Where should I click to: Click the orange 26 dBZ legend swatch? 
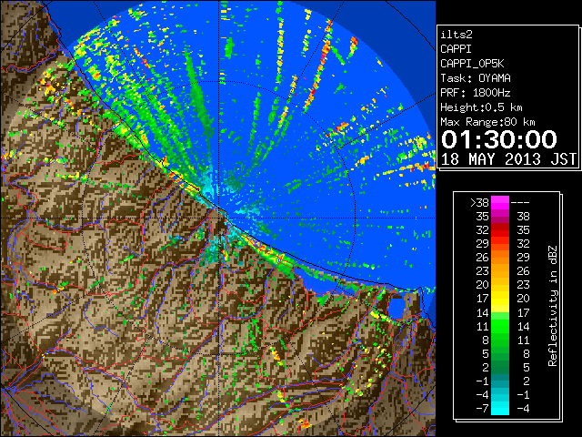[x=500, y=257]
